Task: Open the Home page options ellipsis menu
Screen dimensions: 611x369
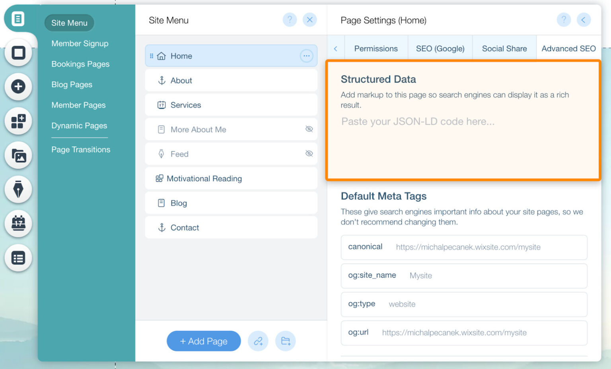Action: pyautogui.click(x=306, y=56)
